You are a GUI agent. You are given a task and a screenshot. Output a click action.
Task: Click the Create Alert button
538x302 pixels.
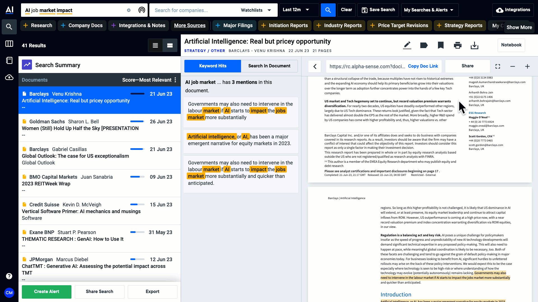[x=47, y=292]
